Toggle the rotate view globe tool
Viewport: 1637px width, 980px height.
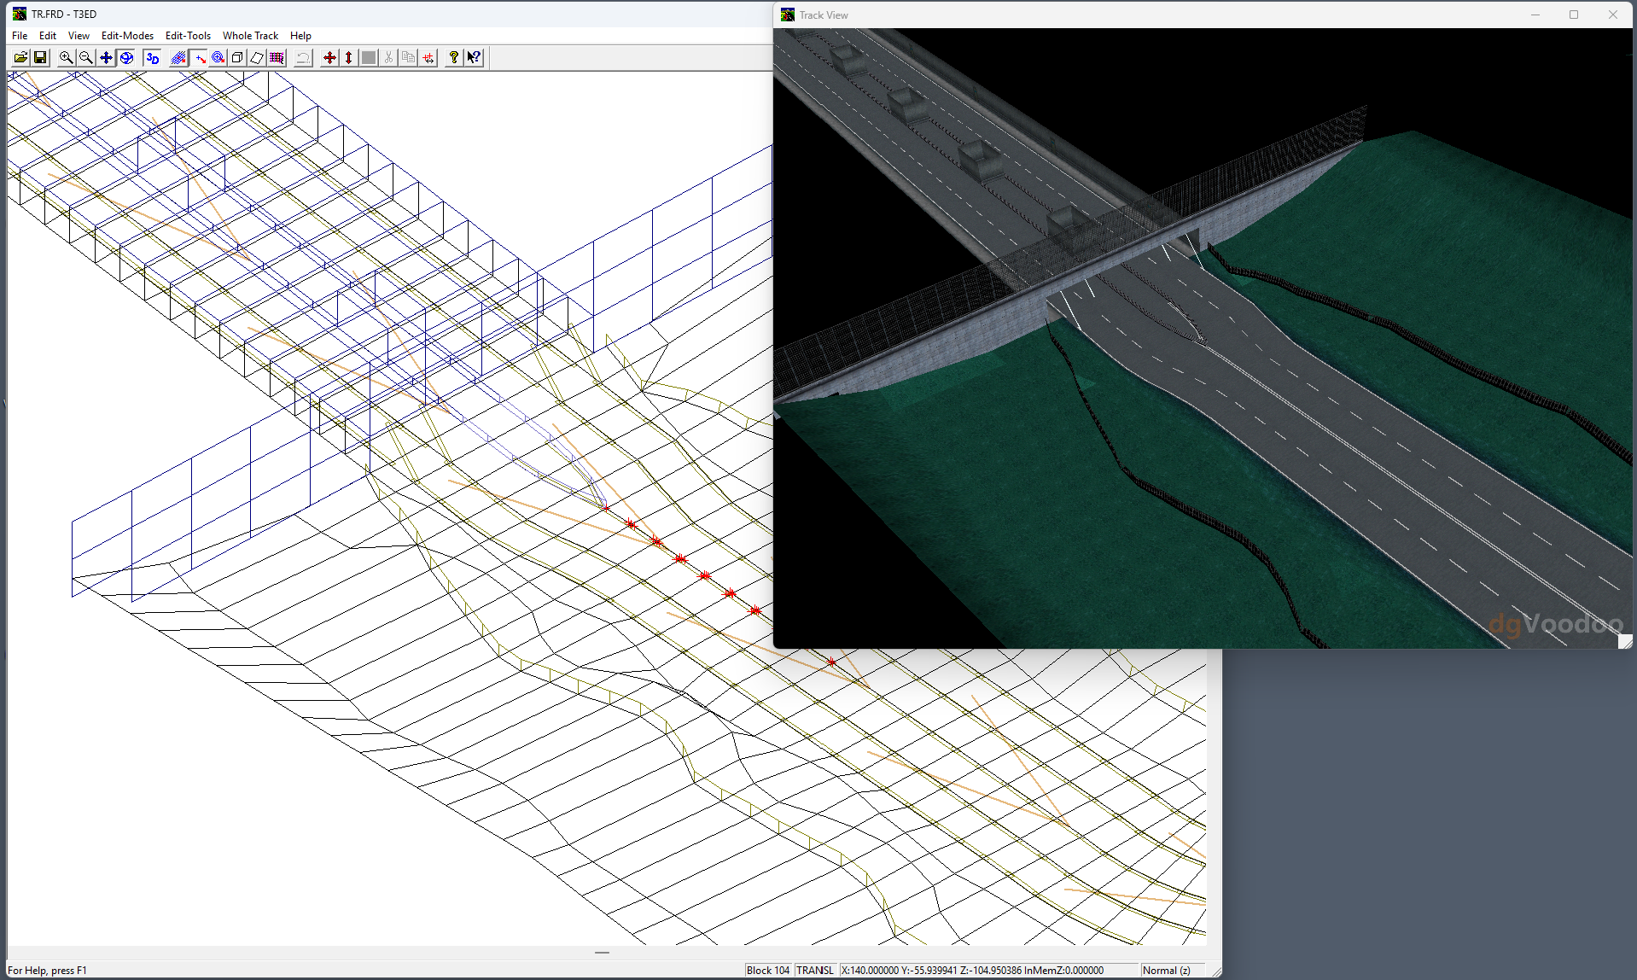(126, 57)
